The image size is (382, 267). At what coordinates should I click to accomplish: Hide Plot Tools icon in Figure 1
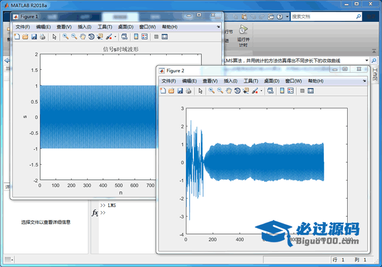point(156,37)
